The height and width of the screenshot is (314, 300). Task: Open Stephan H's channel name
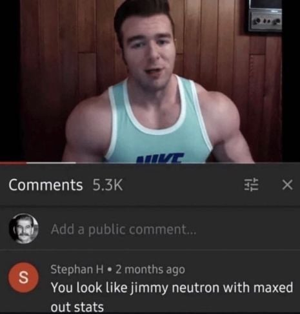click(x=77, y=269)
